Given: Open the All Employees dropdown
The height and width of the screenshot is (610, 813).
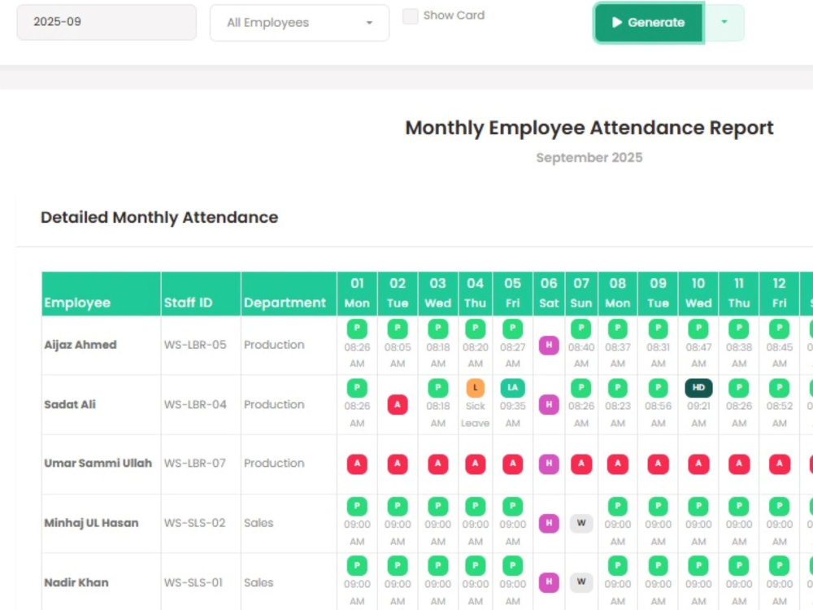Looking at the screenshot, I should click(299, 23).
